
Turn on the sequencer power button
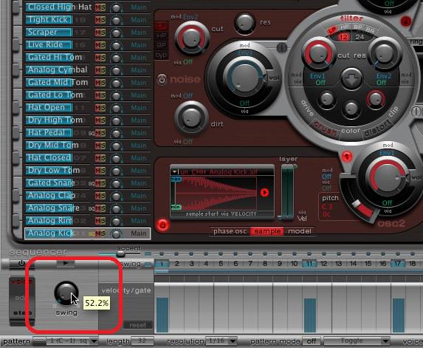(x=21, y=263)
